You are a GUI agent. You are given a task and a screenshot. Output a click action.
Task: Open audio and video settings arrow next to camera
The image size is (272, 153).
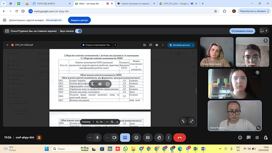pyautogui.click(x=107, y=138)
